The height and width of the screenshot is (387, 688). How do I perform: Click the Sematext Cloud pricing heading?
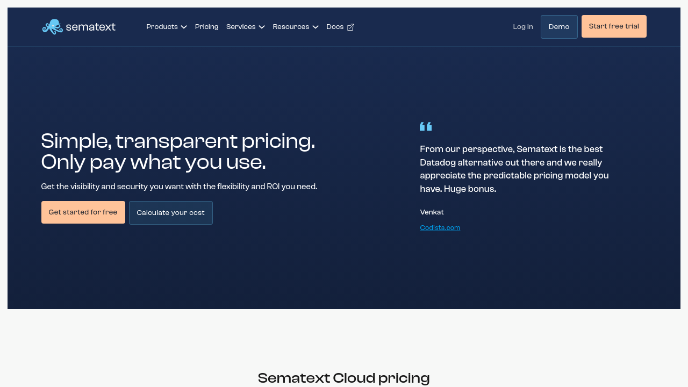pyautogui.click(x=344, y=378)
